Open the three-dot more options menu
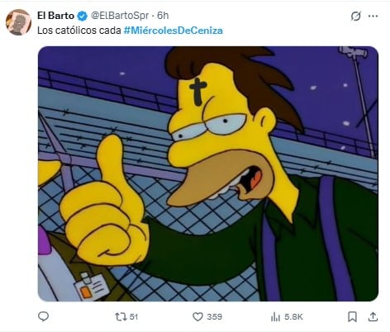This screenshot has width=390, height=332. (x=373, y=16)
